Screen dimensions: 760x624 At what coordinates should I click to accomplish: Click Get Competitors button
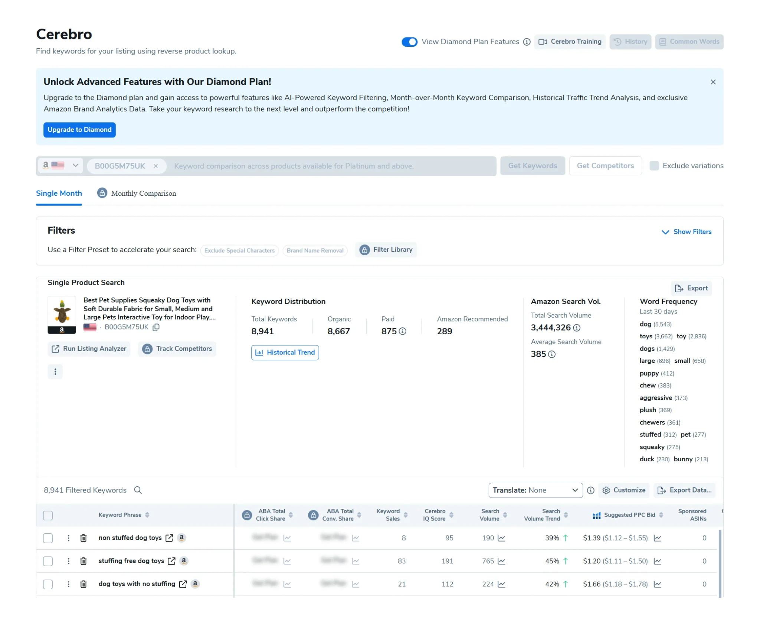[605, 166]
